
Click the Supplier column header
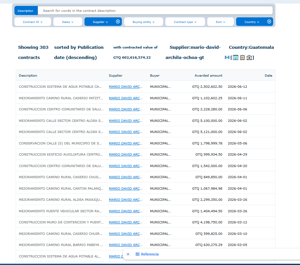(116, 76)
